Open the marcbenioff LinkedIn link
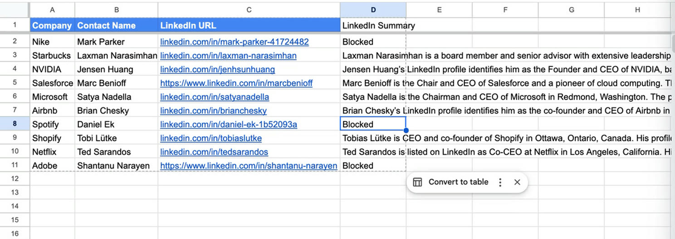The width and height of the screenshot is (675, 239). tap(236, 83)
